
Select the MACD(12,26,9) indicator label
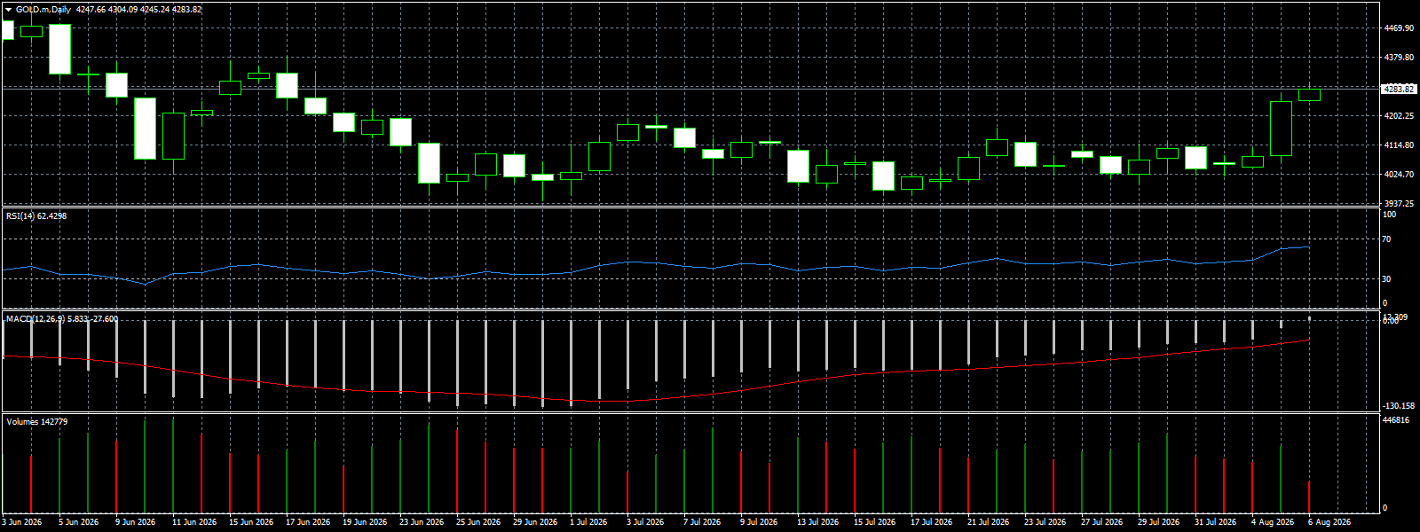pyautogui.click(x=62, y=318)
